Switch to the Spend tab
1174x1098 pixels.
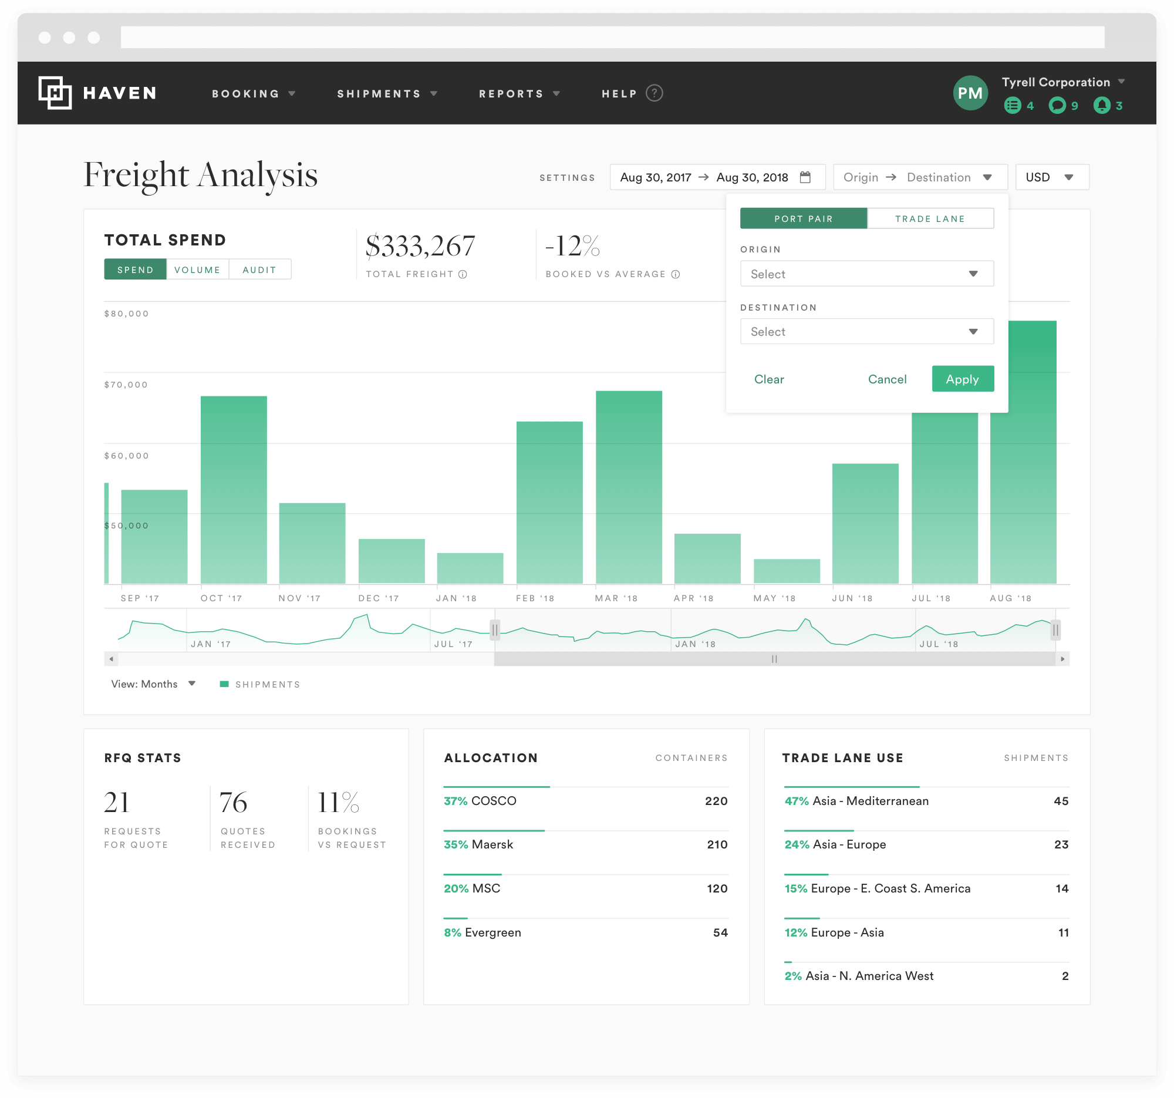[135, 270]
